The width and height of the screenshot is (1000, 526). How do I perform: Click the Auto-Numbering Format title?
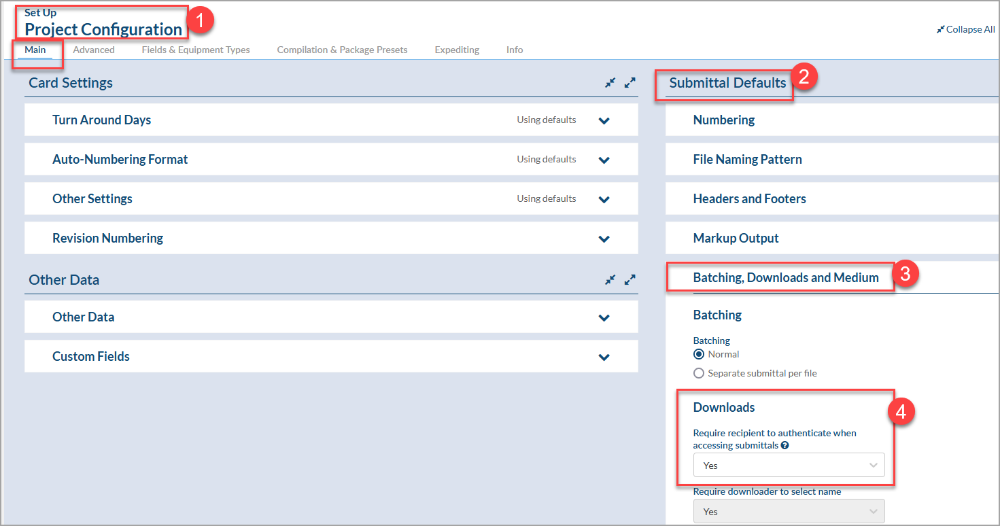120,159
